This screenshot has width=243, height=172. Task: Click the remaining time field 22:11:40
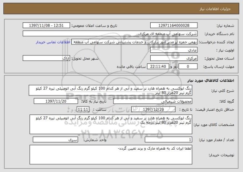tap(158, 67)
